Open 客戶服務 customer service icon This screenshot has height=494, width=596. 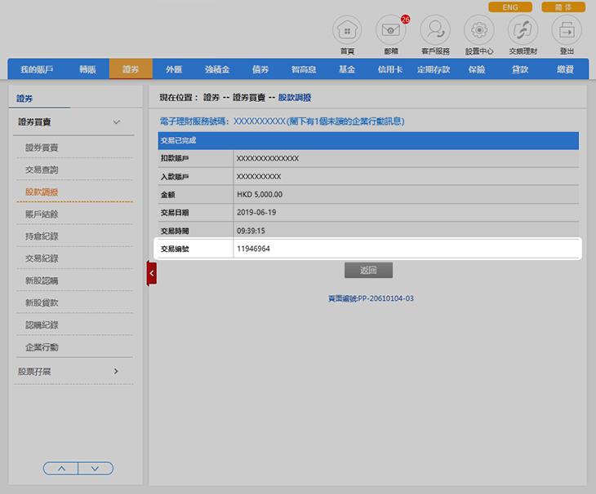[x=434, y=31]
